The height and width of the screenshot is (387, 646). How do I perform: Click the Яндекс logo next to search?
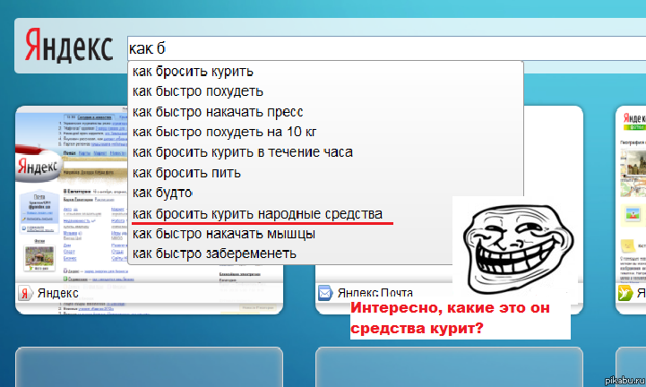tap(69, 46)
